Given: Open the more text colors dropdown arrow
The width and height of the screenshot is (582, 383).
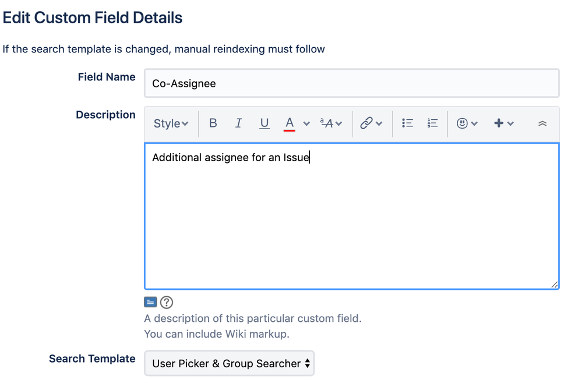Looking at the screenshot, I should 306,123.
